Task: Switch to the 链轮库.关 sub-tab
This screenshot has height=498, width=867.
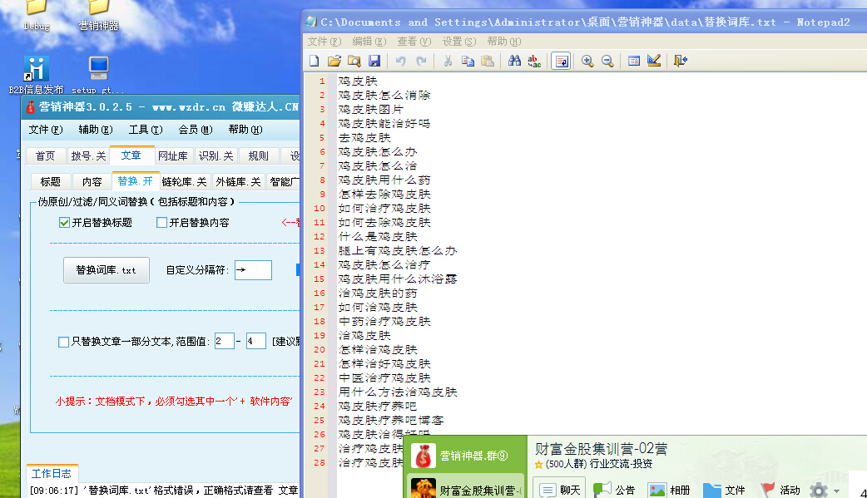Action: point(184,181)
